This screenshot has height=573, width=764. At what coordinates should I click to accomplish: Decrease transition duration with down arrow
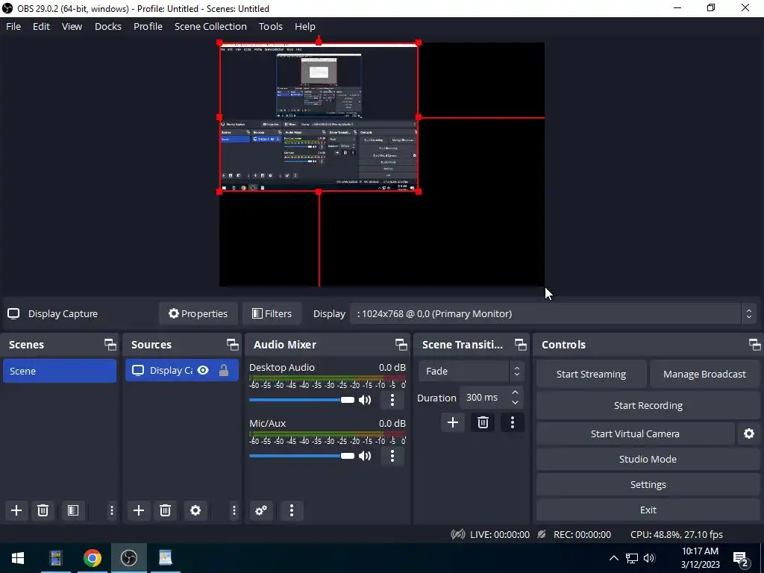point(515,403)
